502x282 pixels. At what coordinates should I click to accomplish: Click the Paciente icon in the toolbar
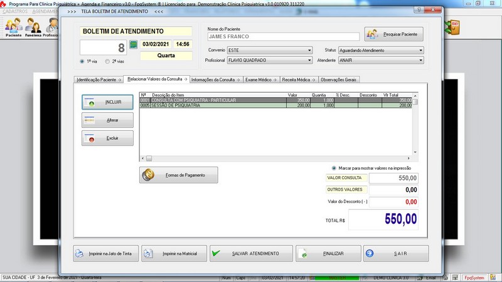pyautogui.click(x=13, y=27)
